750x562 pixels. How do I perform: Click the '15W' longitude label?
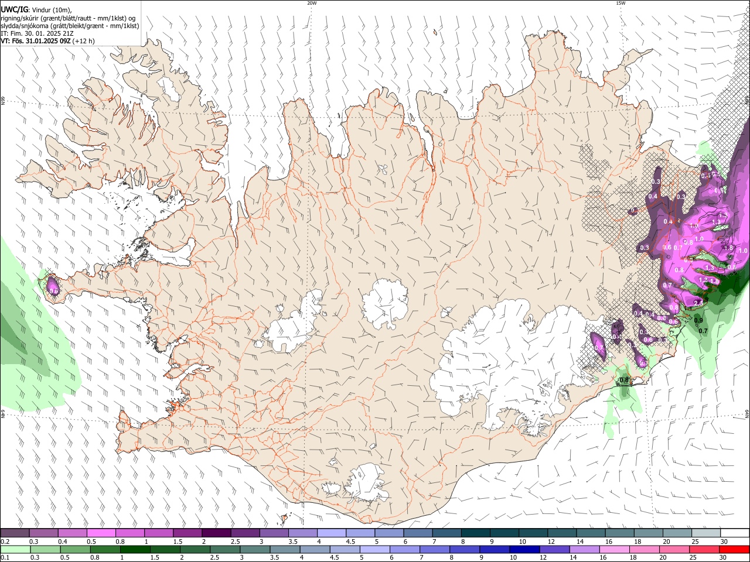coord(621,3)
